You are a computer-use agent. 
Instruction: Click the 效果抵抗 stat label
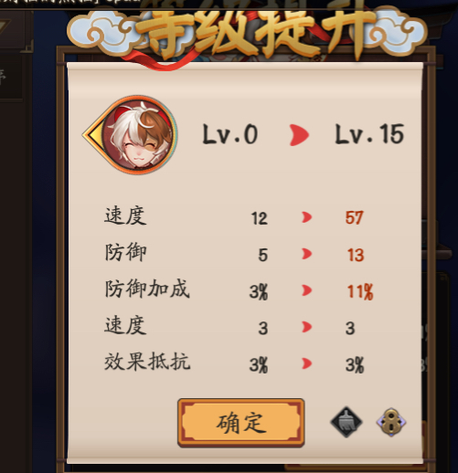click(x=147, y=362)
